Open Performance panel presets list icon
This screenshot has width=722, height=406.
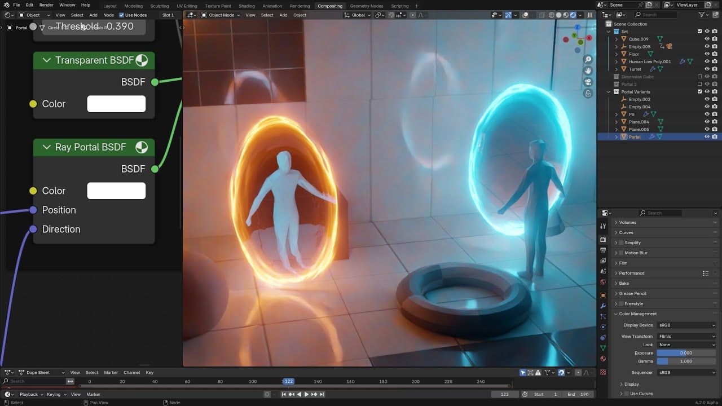[705, 273]
